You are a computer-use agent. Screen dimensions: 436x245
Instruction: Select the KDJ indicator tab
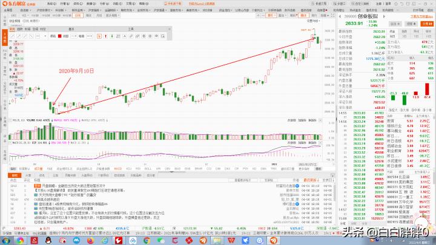tap(128, 169)
